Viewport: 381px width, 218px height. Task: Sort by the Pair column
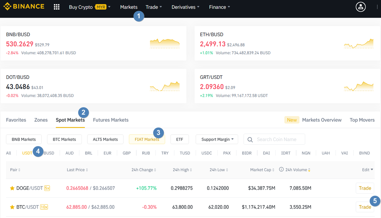(x=15, y=170)
